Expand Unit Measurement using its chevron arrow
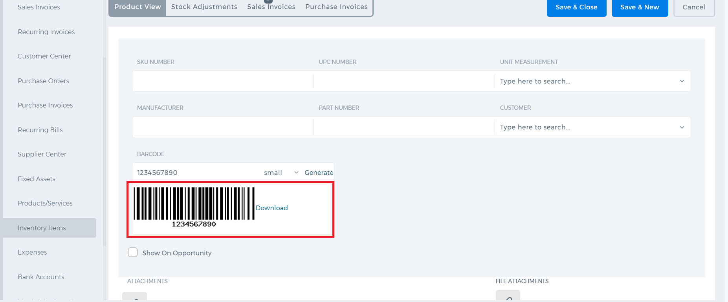The image size is (728, 302). click(x=682, y=81)
